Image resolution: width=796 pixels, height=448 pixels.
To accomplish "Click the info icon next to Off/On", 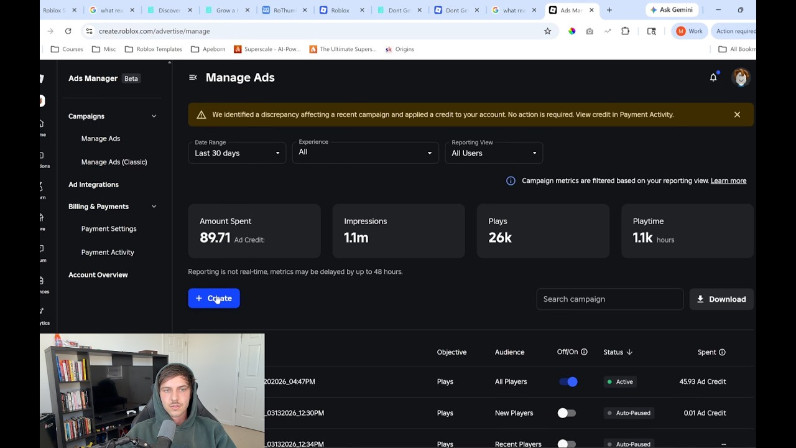I will (x=584, y=352).
